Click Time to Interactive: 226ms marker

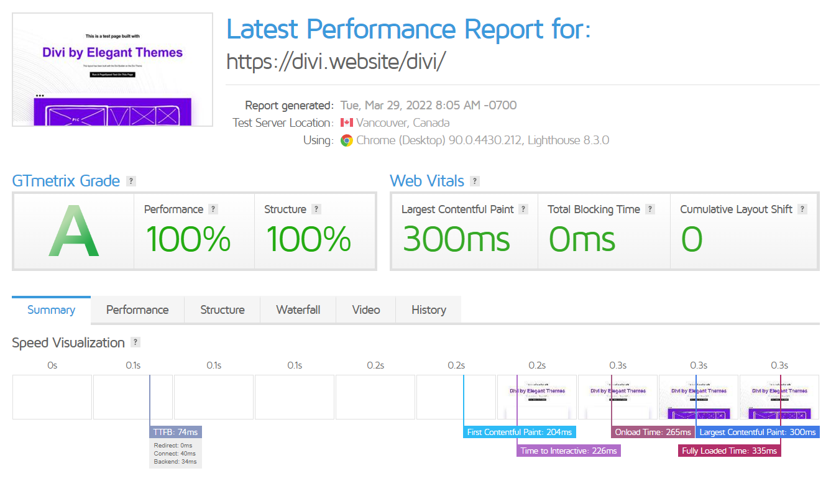tap(569, 451)
